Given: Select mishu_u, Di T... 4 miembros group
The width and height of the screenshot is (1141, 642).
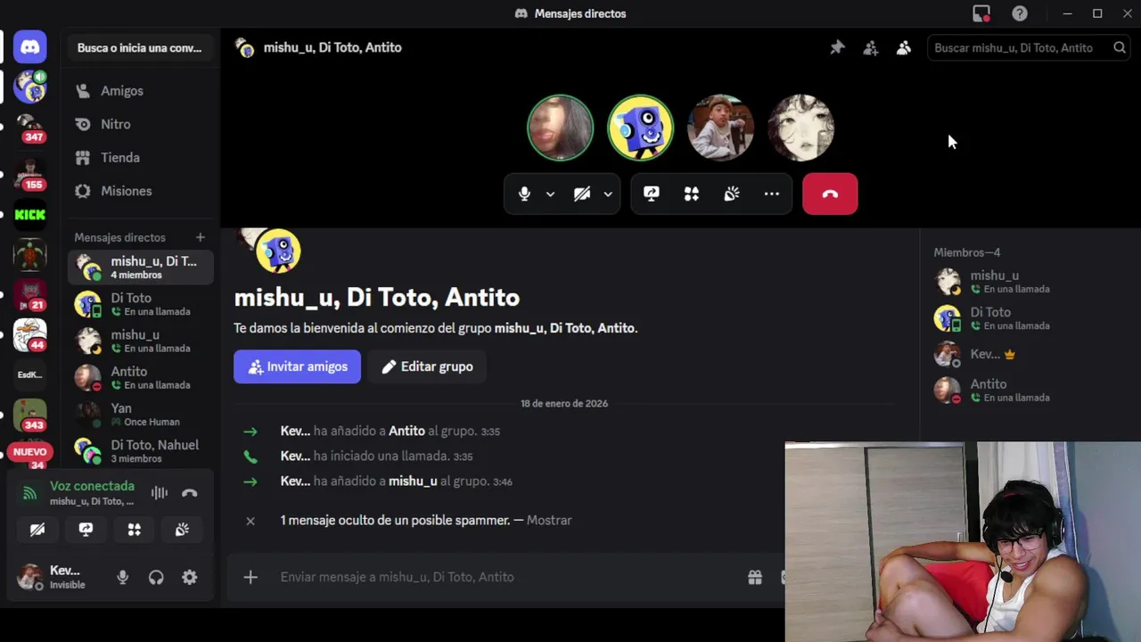Looking at the screenshot, I should (141, 267).
